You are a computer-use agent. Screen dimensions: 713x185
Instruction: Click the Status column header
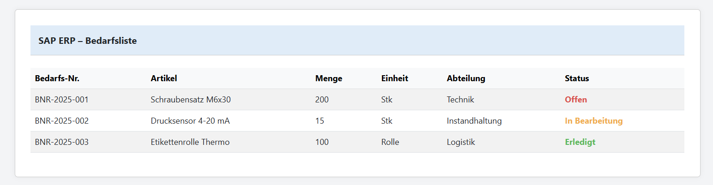click(577, 78)
